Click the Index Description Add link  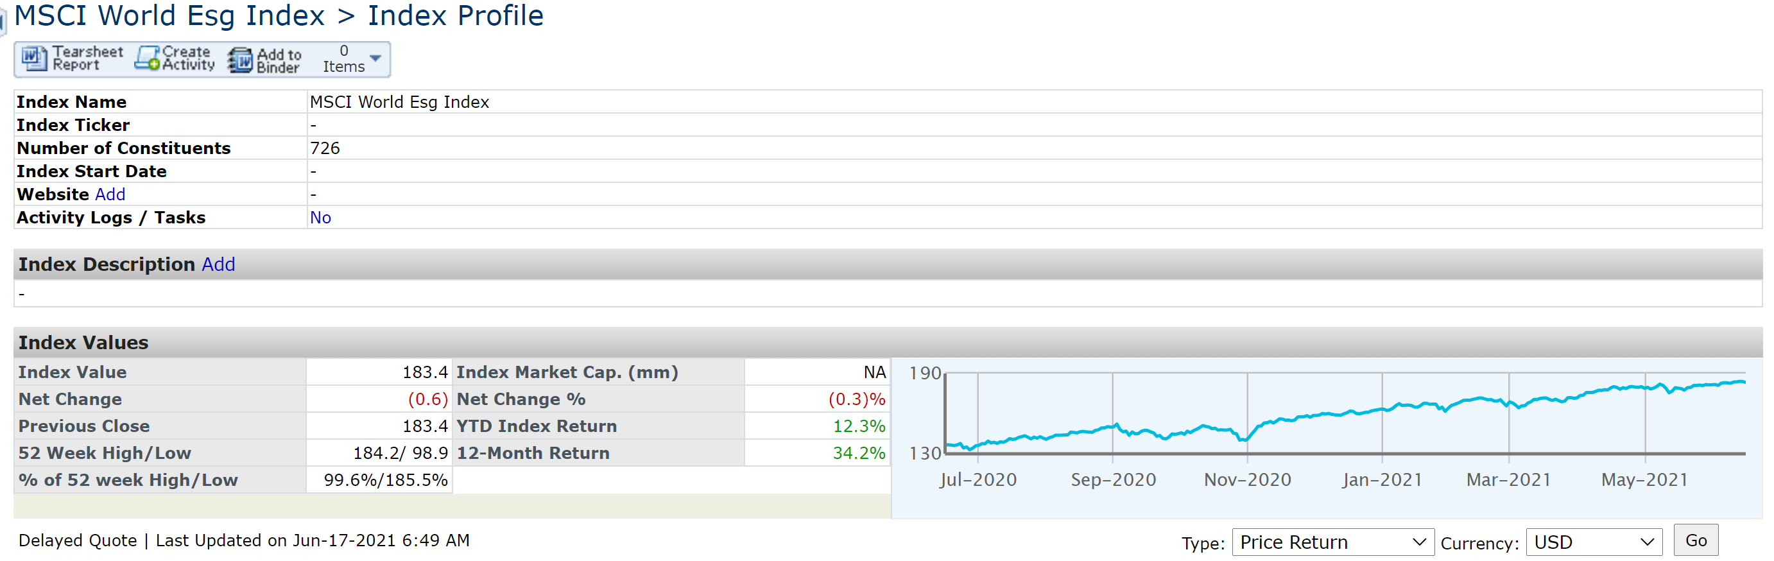click(218, 264)
